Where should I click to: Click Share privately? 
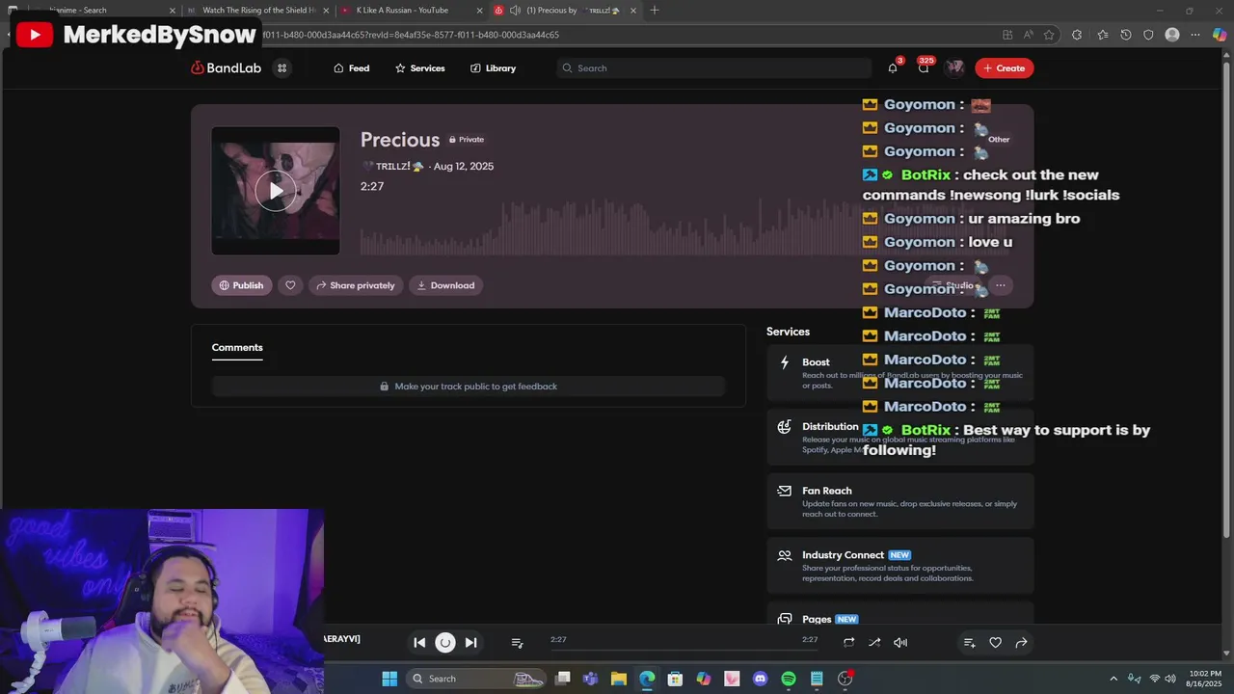click(356, 285)
